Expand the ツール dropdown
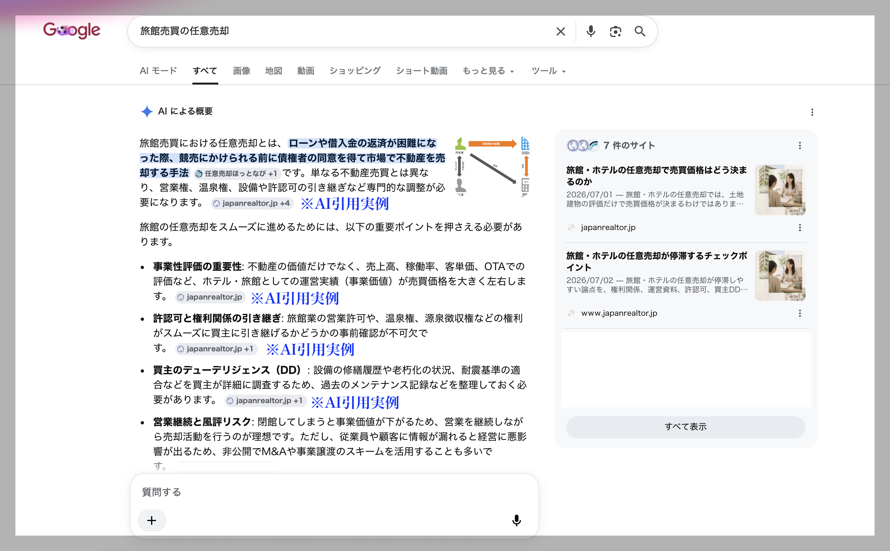The image size is (890, 551). tap(548, 71)
